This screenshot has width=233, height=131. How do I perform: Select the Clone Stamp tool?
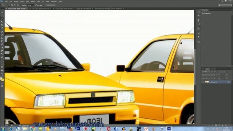coord(2,38)
